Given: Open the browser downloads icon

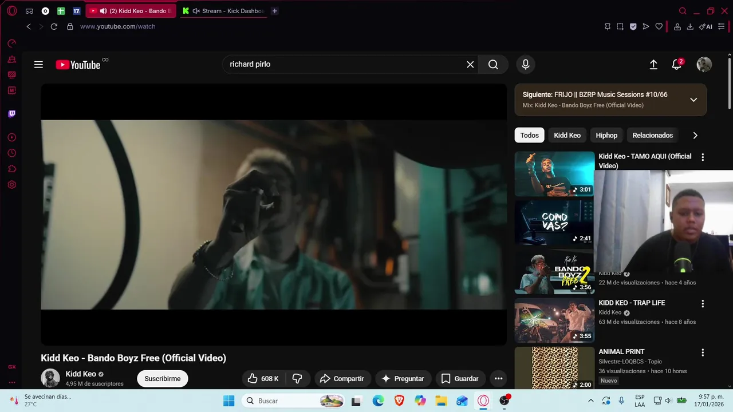Looking at the screenshot, I should (690, 26).
